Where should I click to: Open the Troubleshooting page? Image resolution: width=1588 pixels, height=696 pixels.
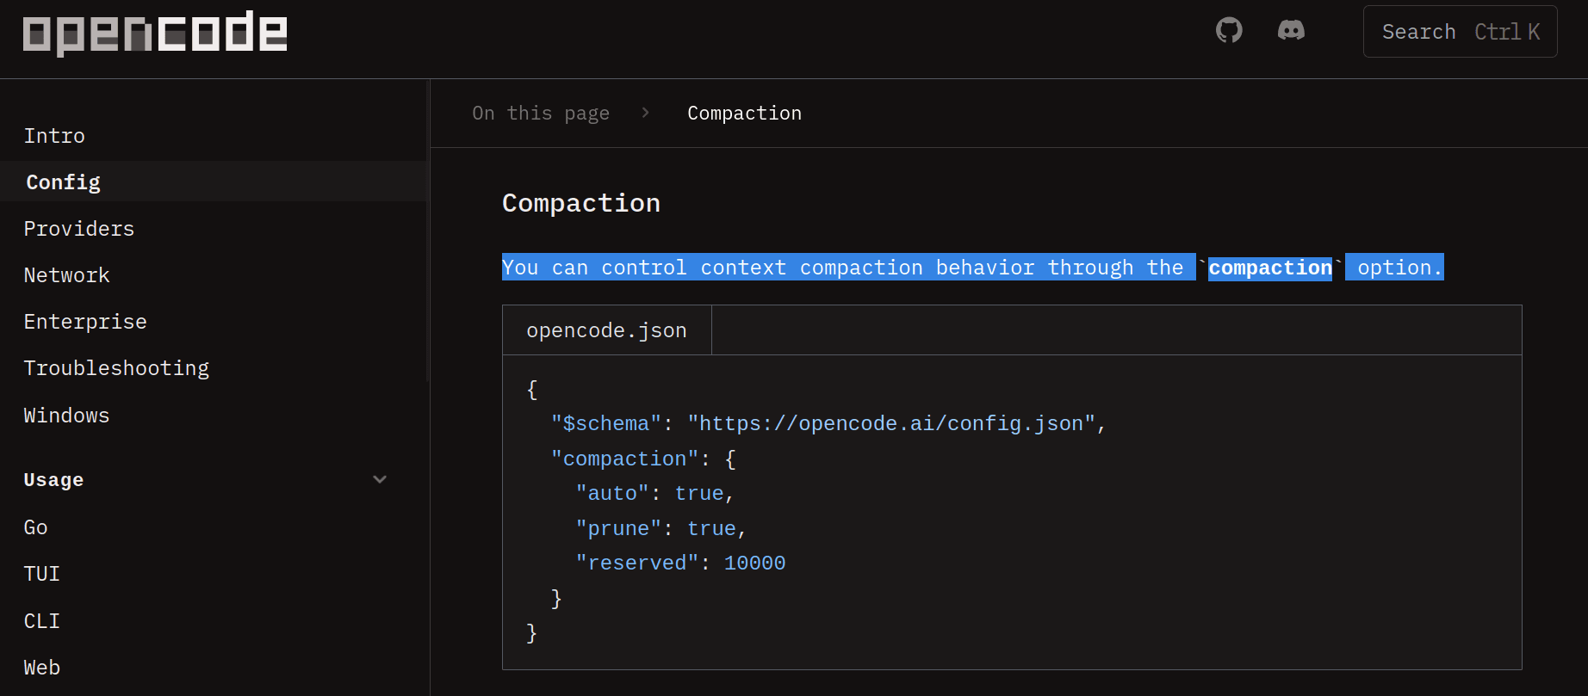tap(116, 368)
